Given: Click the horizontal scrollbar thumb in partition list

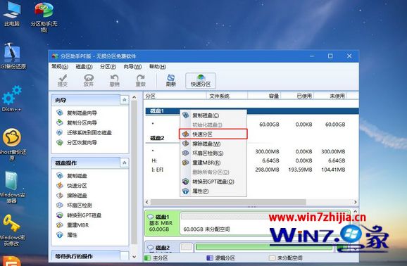Looking at the screenshot, I should (228, 202).
